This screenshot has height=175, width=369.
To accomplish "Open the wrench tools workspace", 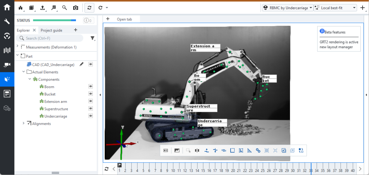I will [7, 22].
